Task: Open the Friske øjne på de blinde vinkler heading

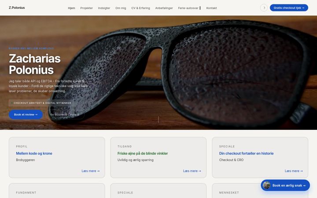Action: pos(143,154)
